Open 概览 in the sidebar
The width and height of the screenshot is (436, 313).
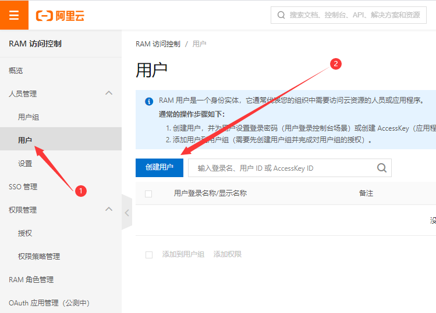pyautogui.click(x=16, y=70)
